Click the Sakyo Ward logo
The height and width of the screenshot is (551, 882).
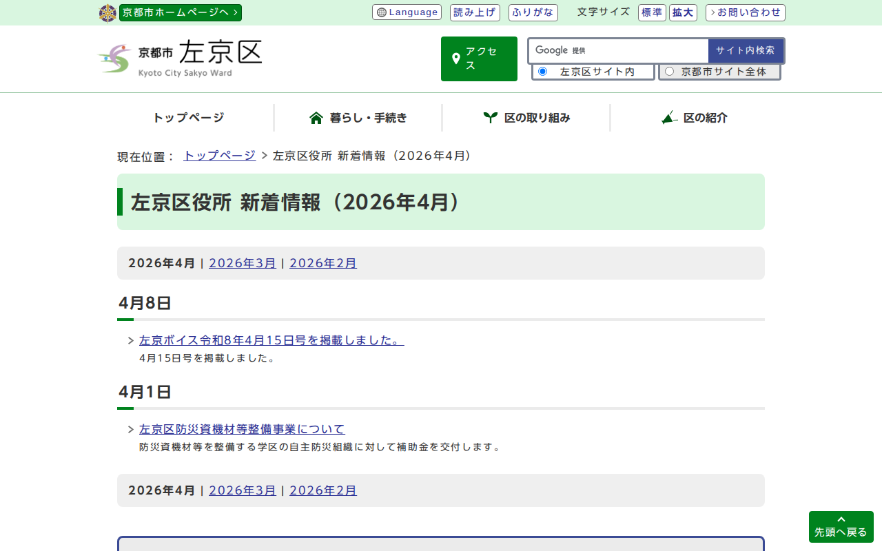pos(180,59)
